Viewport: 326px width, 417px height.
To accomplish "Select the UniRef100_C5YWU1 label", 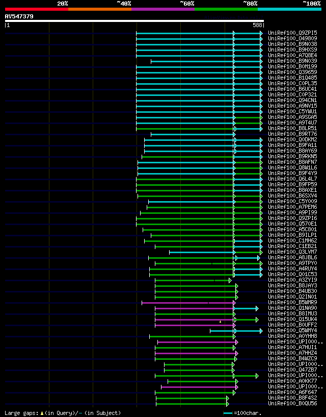I will 292,111.
